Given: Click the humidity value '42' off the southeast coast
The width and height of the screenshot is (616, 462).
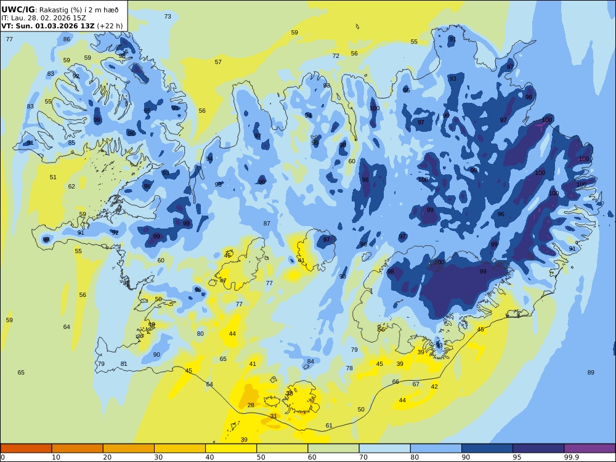Looking at the screenshot, I should click(x=434, y=387).
